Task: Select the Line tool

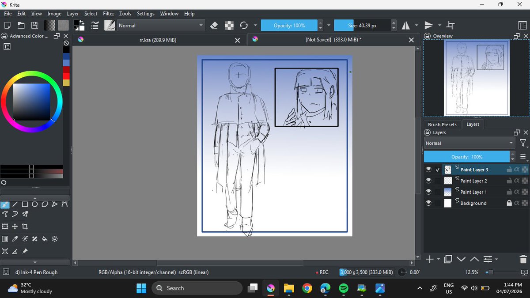Action: (15, 204)
